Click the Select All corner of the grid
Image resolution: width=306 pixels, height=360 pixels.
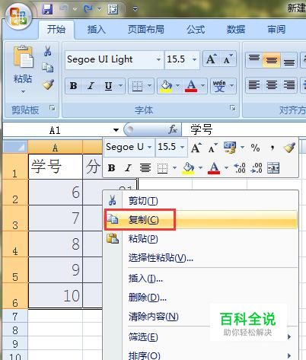click(15, 146)
